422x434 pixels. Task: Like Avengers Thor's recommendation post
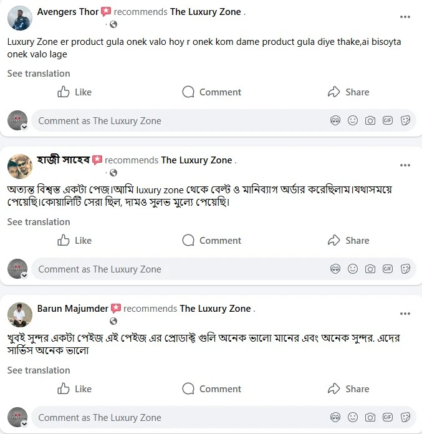74,92
